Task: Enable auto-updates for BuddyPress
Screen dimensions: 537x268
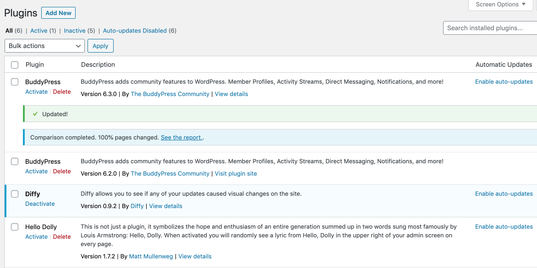Action: pos(504,82)
